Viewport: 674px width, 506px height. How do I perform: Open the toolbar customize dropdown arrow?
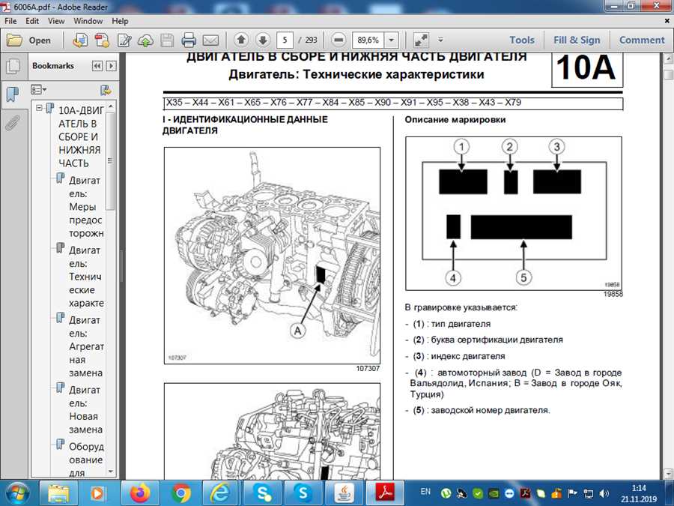[440, 40]
